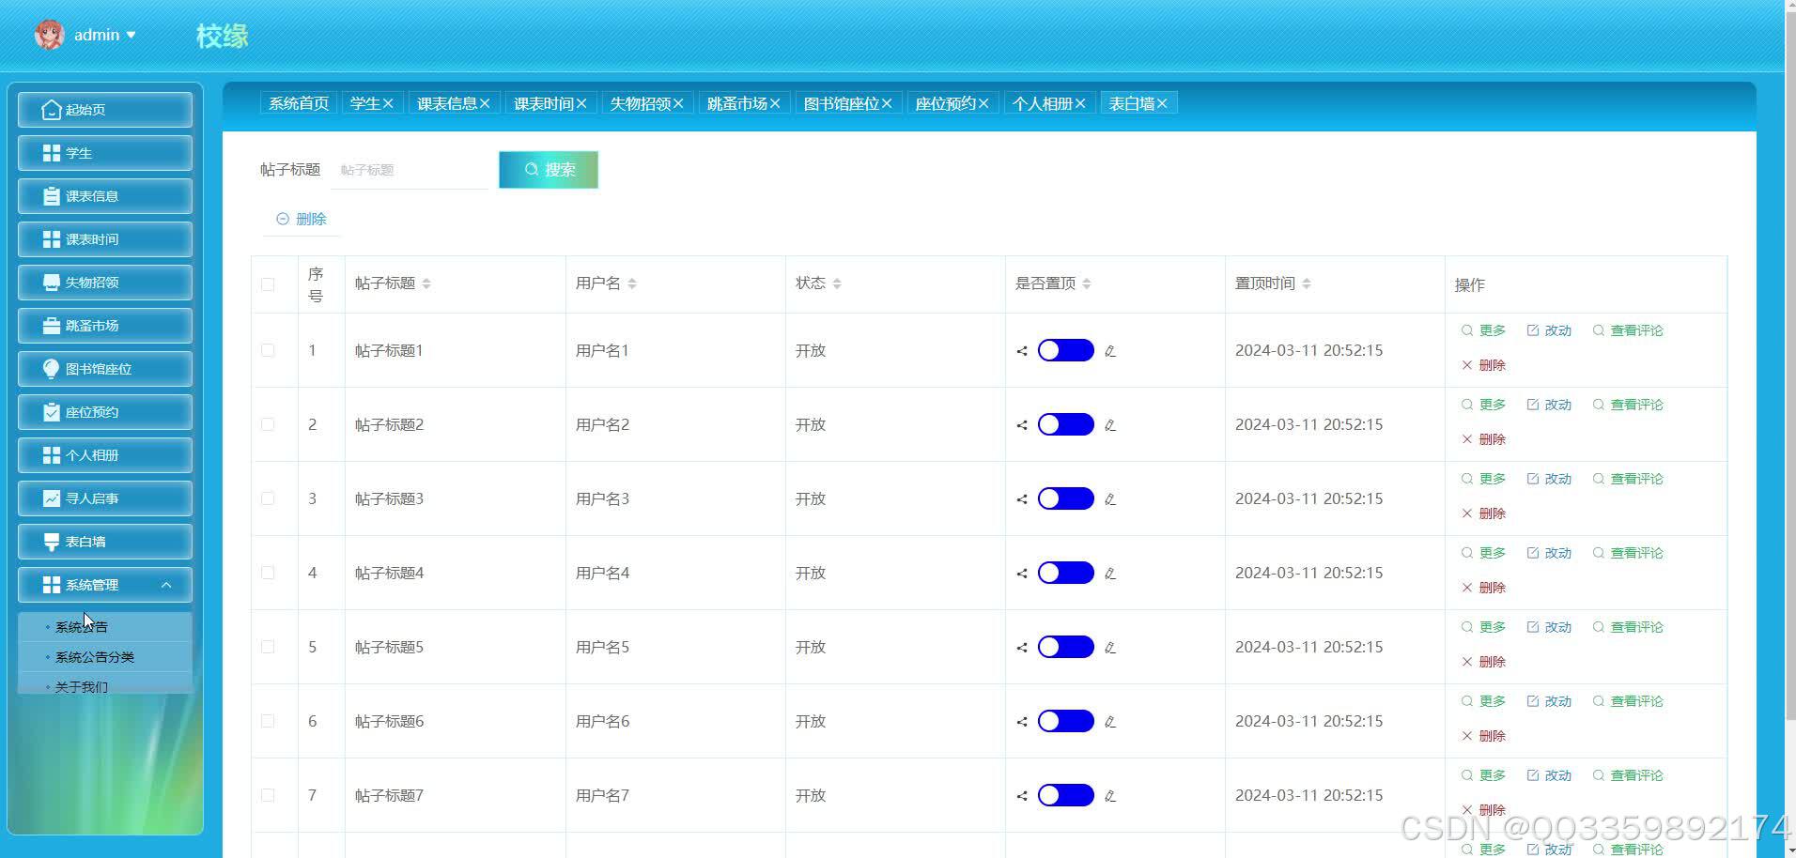Toggle 是否置顶 switch for 帖子标题6

click(x=1065, y=721)
